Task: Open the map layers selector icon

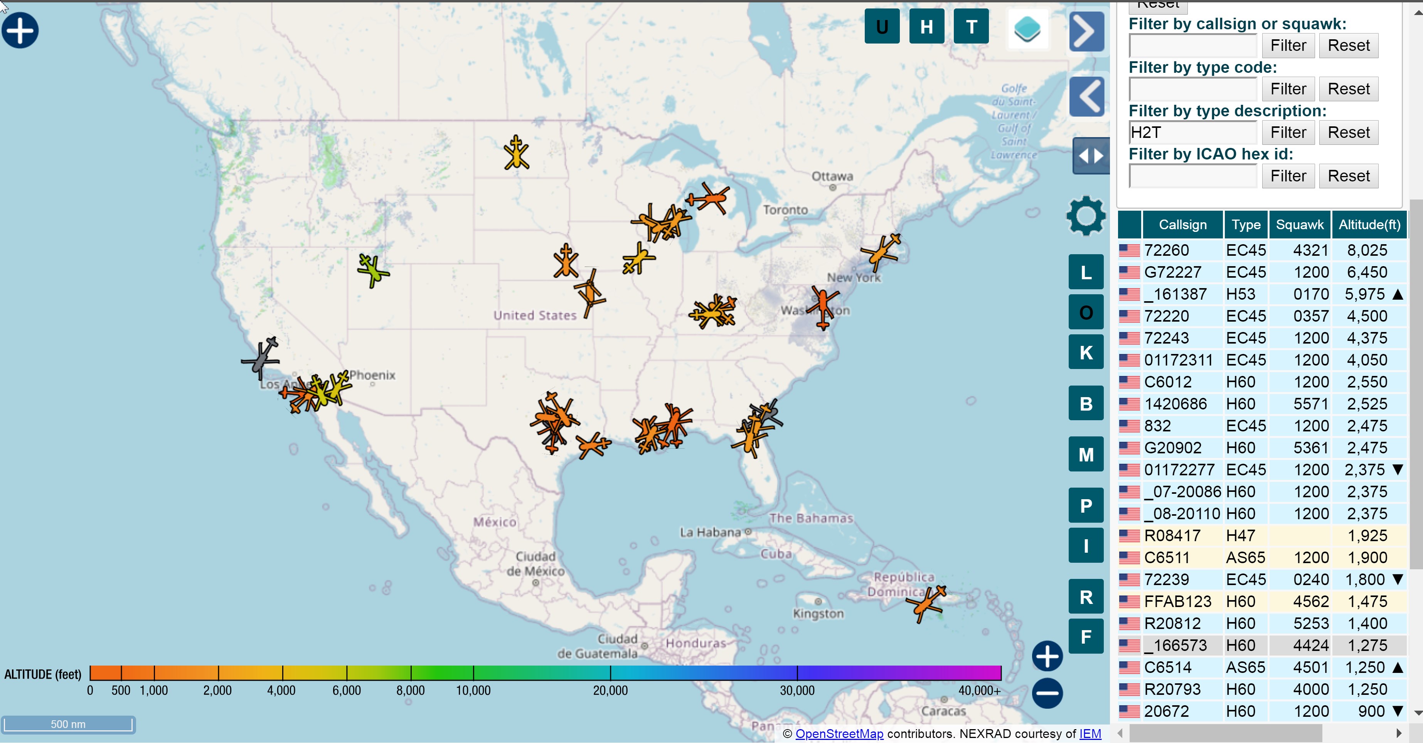Action: (x=1027, y=29)
